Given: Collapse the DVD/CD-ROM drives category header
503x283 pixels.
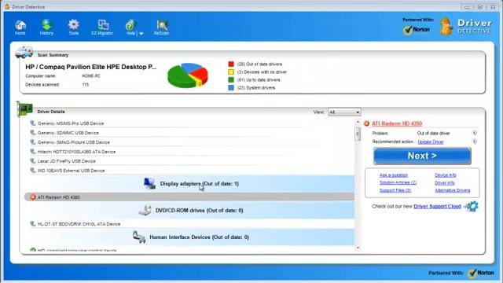Looking at the screenshot, I should click(x=192, y=211).
